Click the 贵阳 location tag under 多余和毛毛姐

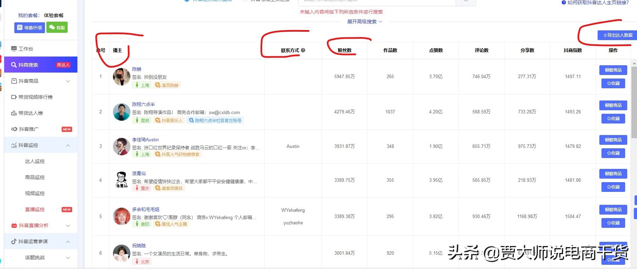[142, 224]
